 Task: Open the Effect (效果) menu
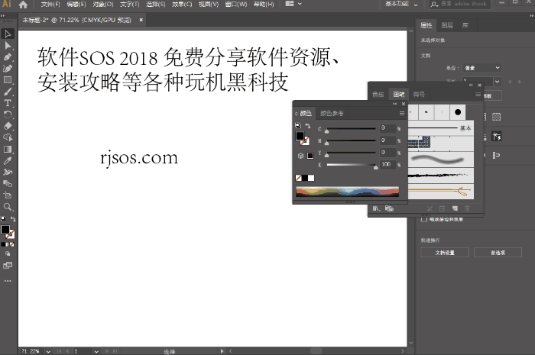182,5
